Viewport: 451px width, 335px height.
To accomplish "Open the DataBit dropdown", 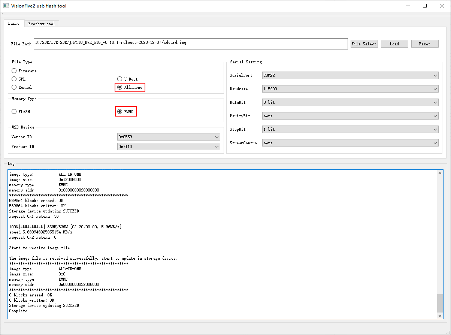I will coord(350,102).
